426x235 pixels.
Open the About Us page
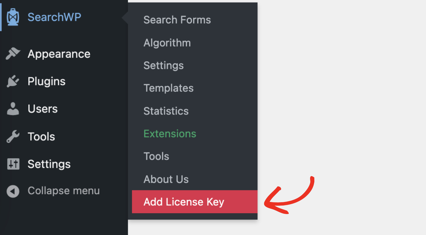tap(166, 179)
